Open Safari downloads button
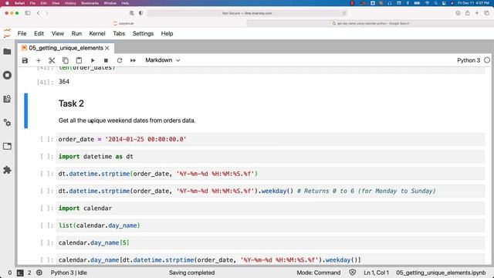 click(x=458, y=13)
